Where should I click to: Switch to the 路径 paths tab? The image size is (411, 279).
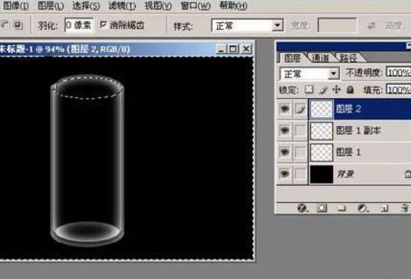[348, 58]
